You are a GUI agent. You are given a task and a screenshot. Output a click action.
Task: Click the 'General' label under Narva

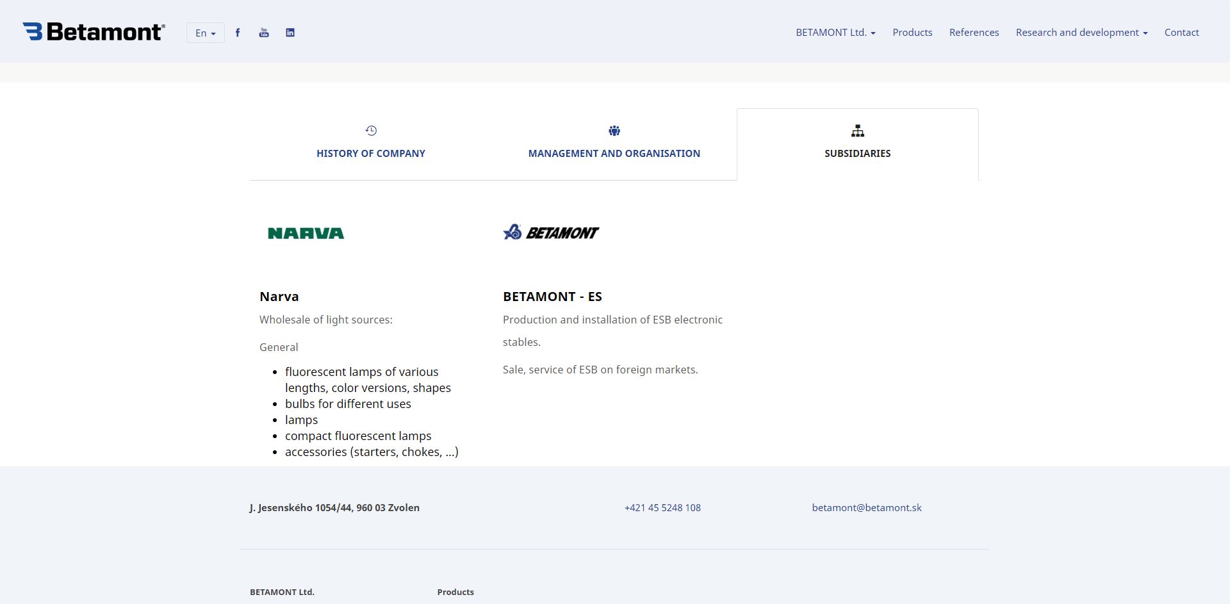(x=279, y=347)
